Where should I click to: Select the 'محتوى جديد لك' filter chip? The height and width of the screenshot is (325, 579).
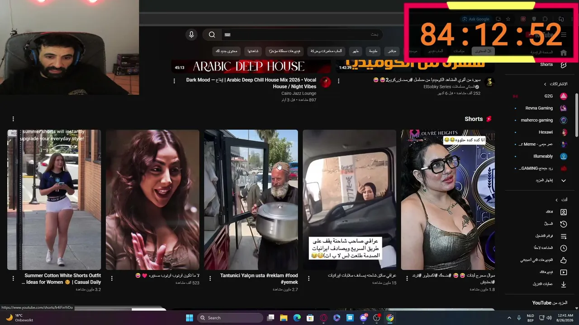coord(226,51)
